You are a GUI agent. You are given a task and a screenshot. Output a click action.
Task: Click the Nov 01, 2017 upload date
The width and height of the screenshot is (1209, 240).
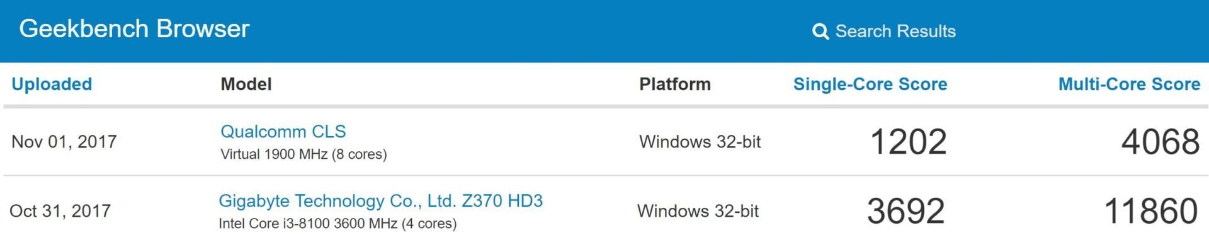point(64,142)
